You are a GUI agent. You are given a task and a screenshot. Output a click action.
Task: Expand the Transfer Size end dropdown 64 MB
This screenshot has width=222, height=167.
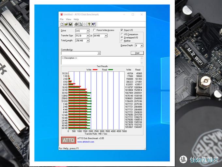point(106,36)
